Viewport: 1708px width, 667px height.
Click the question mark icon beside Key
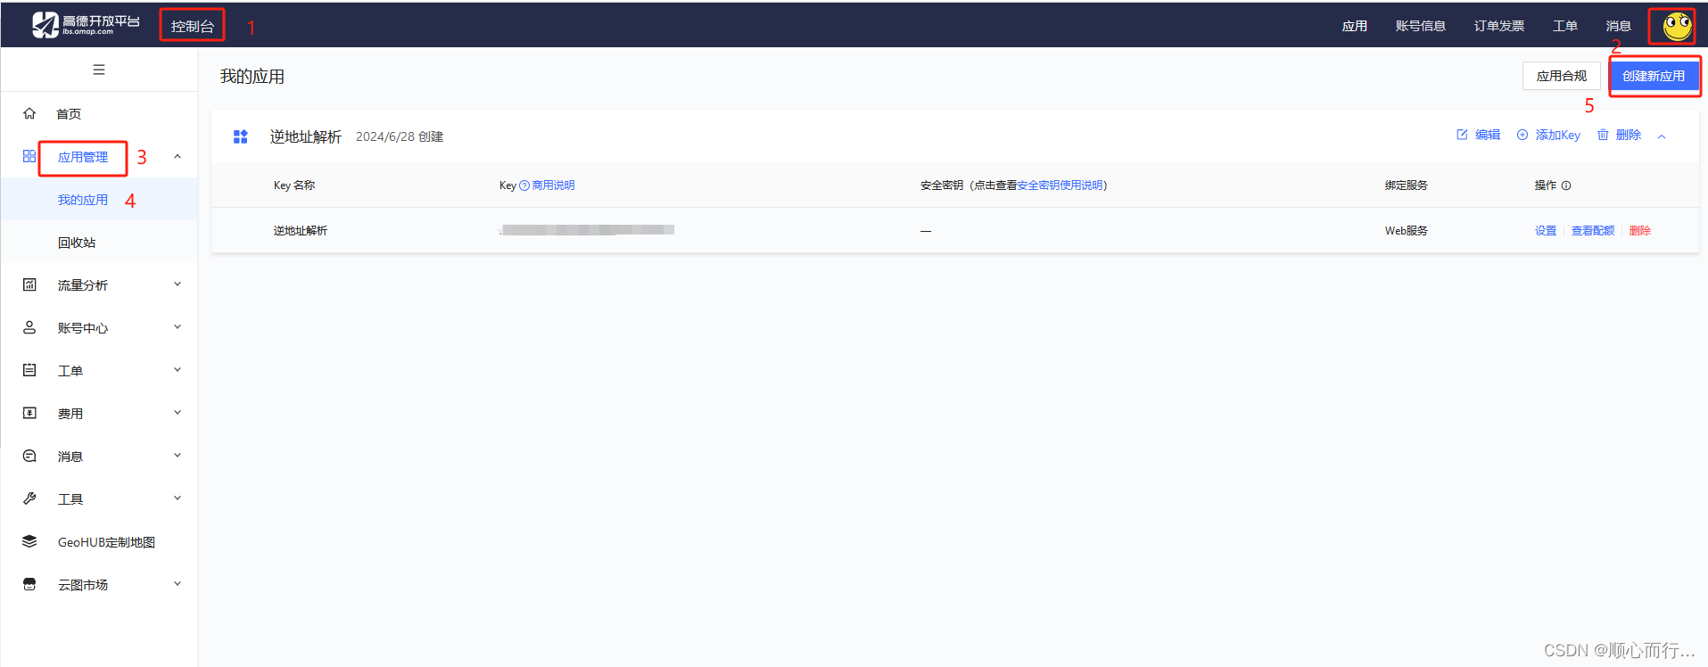[524, 185]
